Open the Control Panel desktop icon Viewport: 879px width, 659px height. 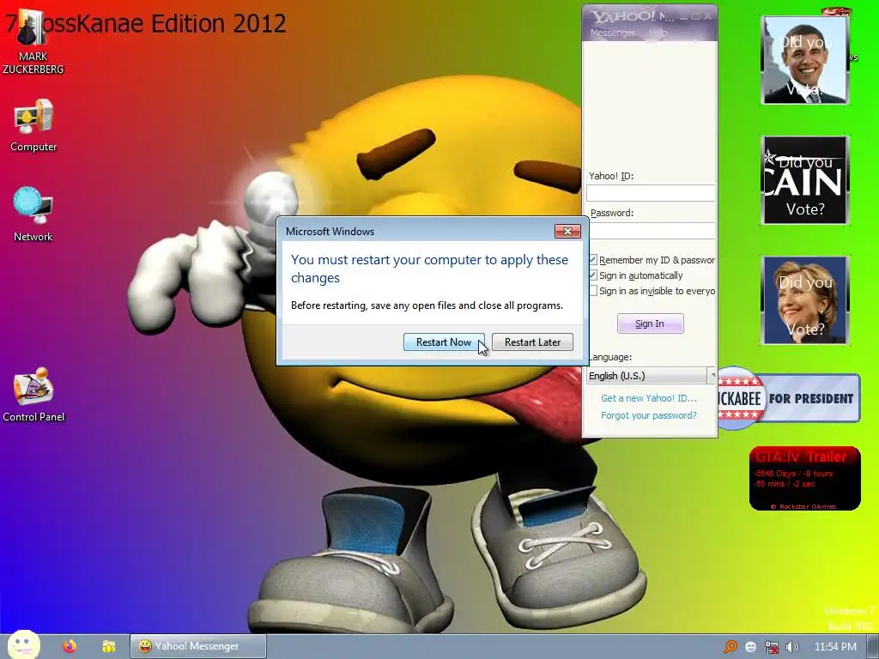click(x=33, y=395)
